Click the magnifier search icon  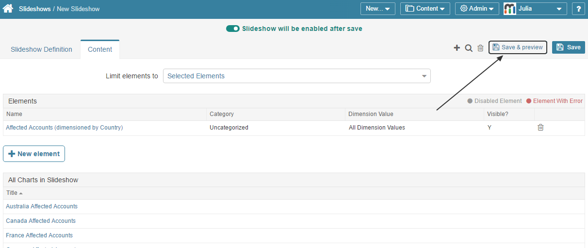tap(469, 48)
